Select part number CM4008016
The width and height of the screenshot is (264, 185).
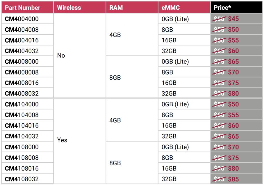pos(22,83)
